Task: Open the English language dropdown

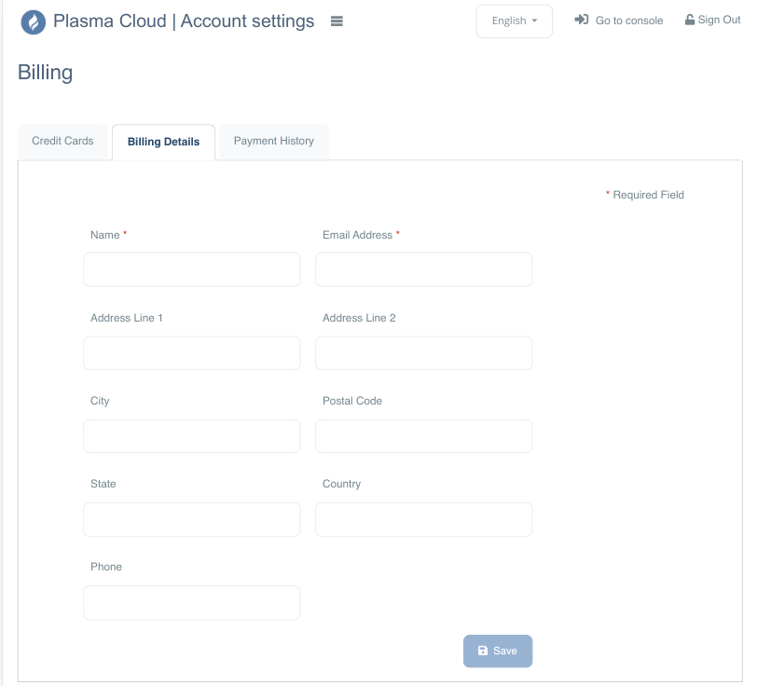Action: pos(515,21)
